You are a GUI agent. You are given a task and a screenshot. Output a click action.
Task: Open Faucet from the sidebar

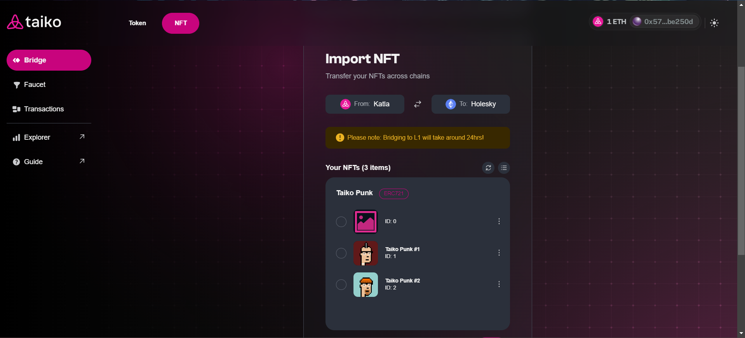click(x=35, y=85)
